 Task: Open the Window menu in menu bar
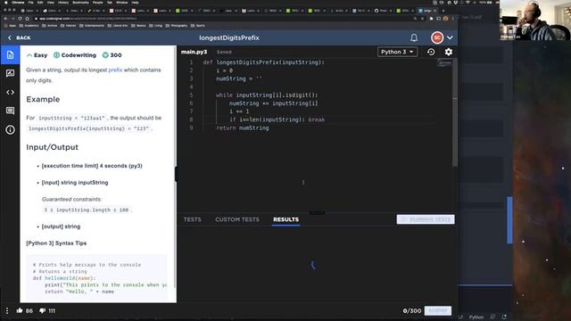(122, 2)
